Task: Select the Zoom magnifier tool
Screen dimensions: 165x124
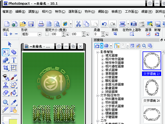Action: click(x=6, y=102)
